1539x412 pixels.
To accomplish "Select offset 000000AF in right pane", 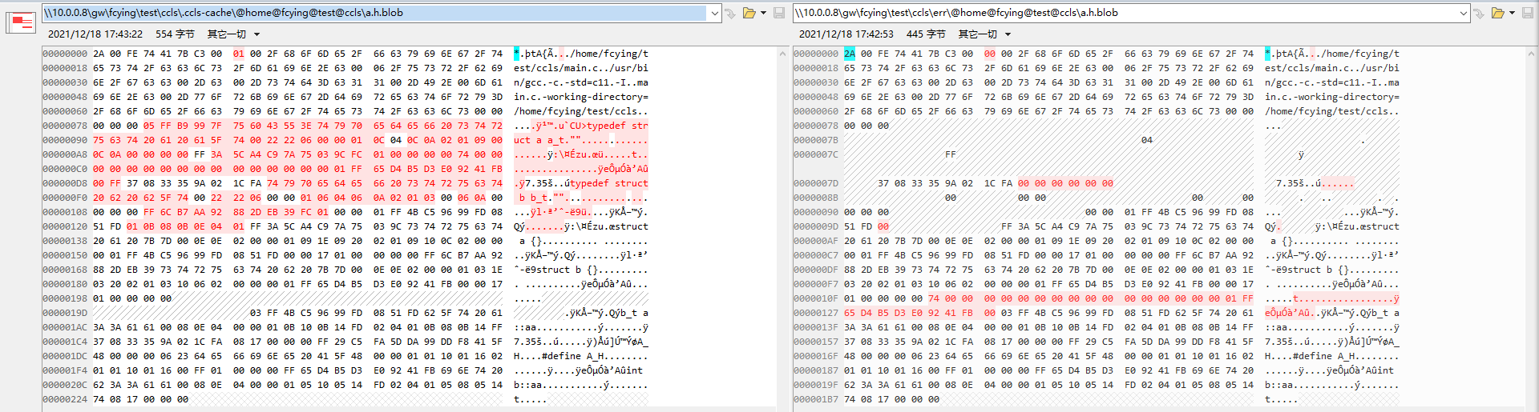I will point(816,241).
